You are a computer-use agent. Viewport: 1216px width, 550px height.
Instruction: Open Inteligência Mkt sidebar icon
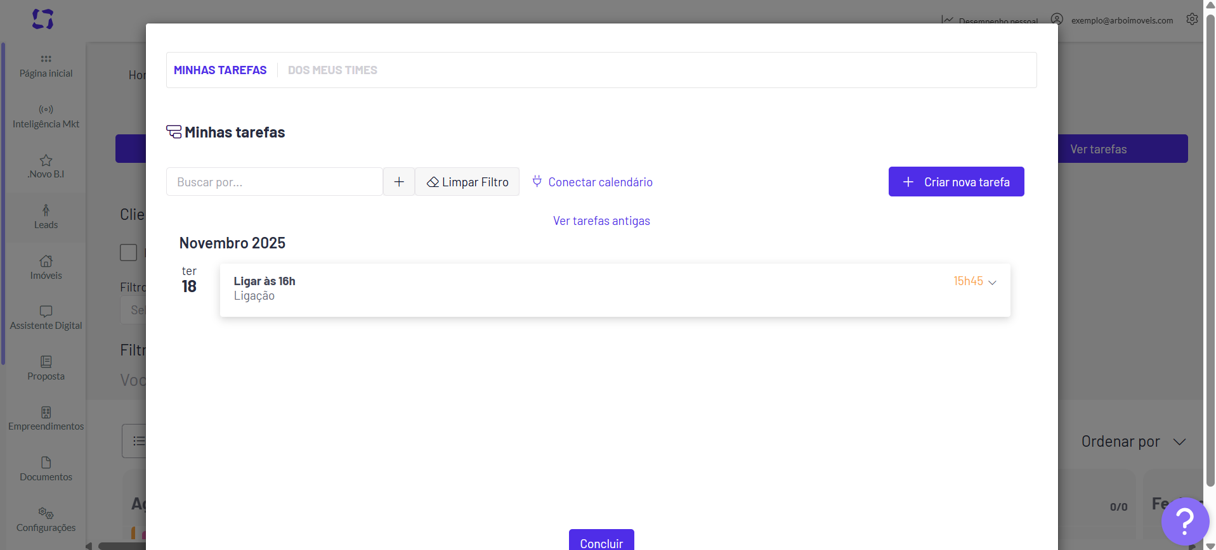(x=46, y=109)
